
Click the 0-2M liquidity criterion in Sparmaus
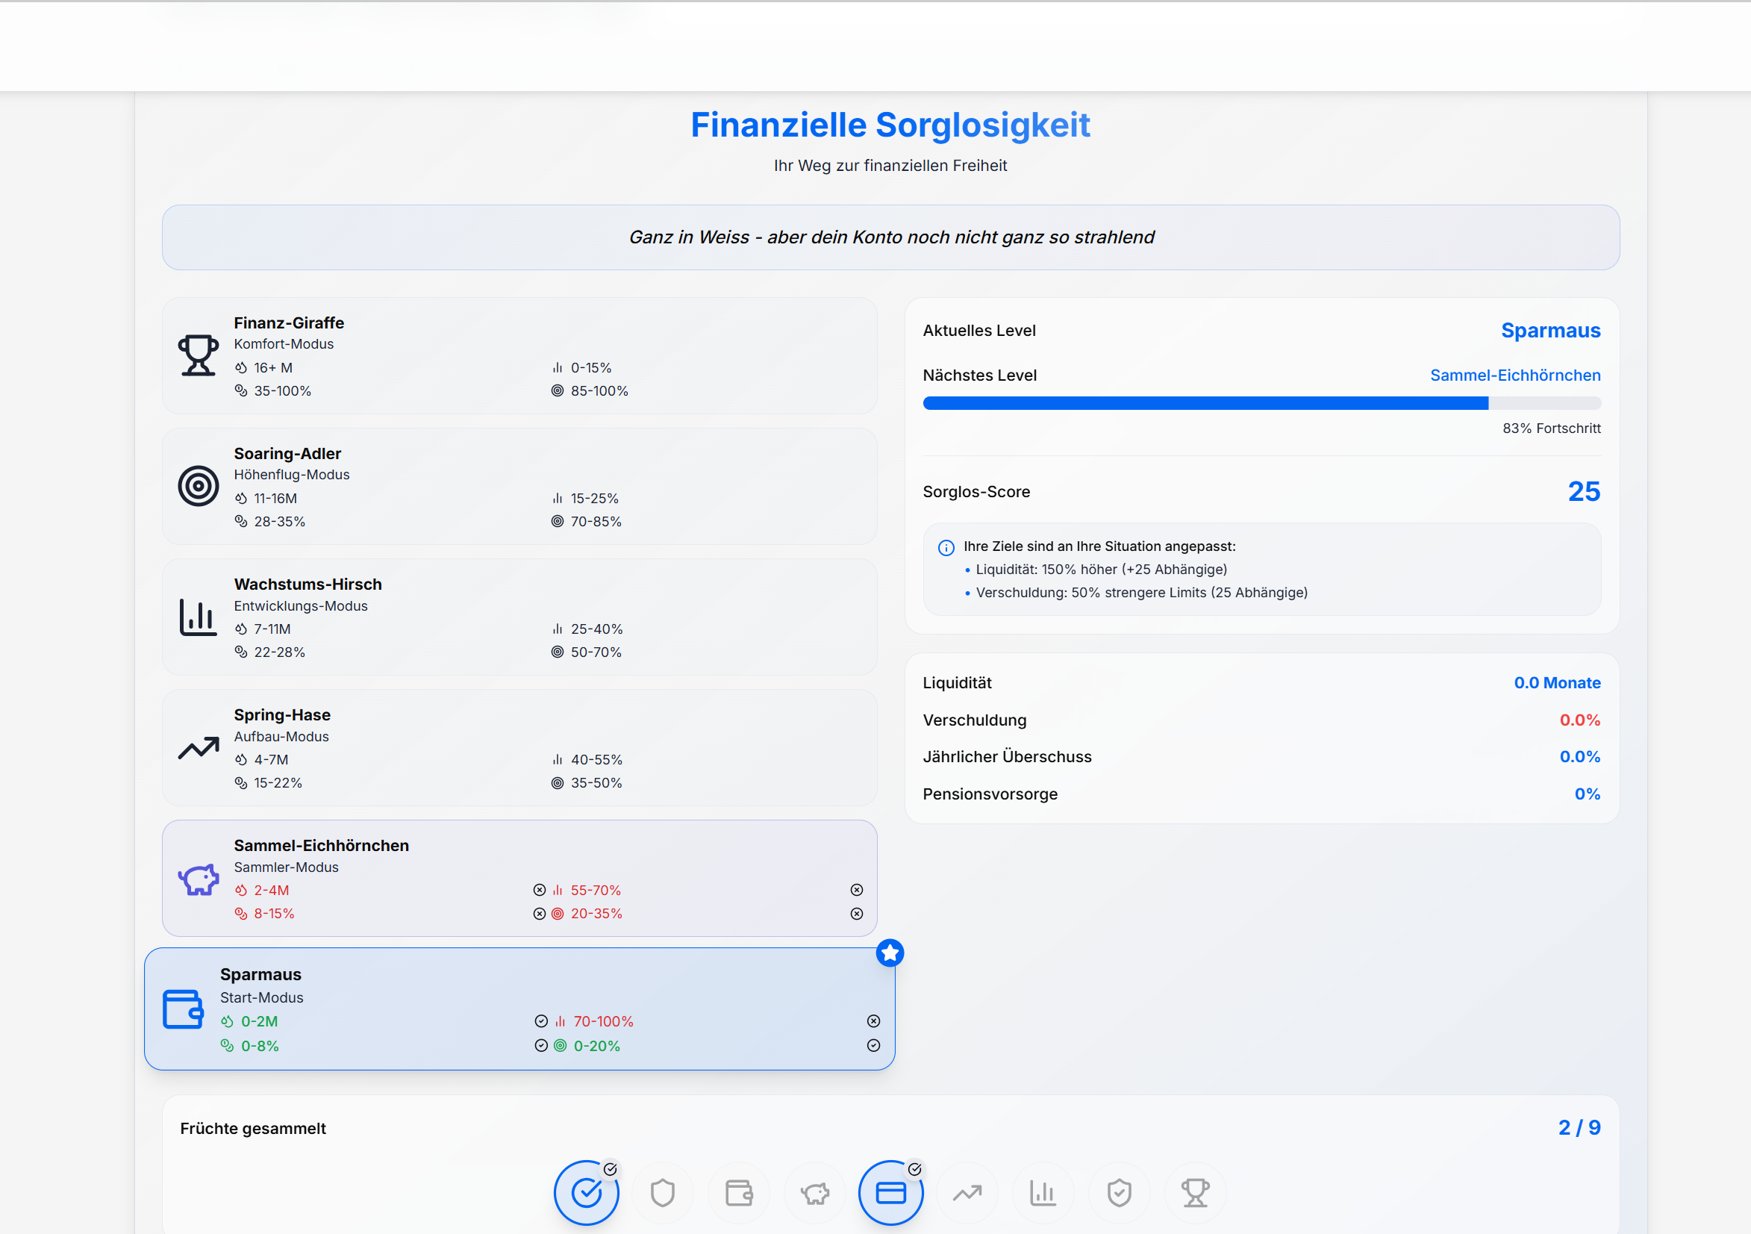click(x=258, y=1021)
